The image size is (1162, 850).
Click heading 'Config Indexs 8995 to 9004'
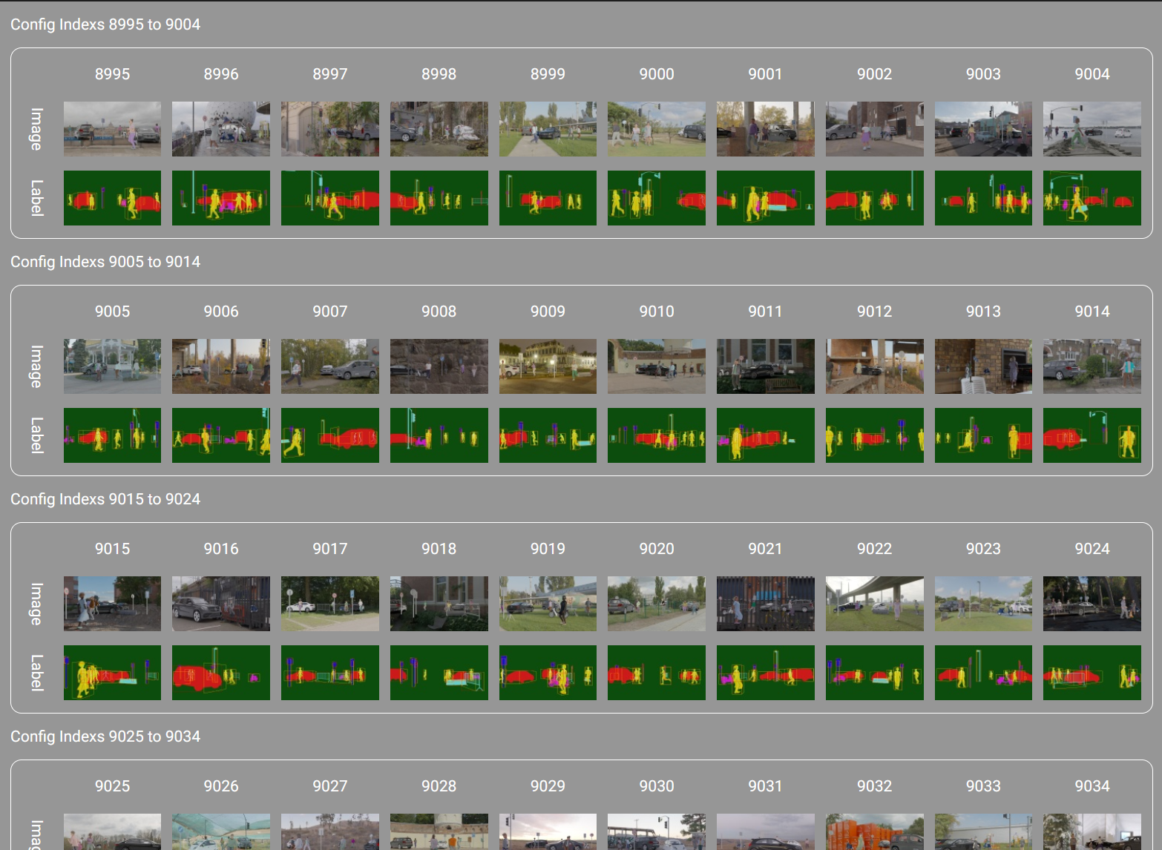coord(105,24)
